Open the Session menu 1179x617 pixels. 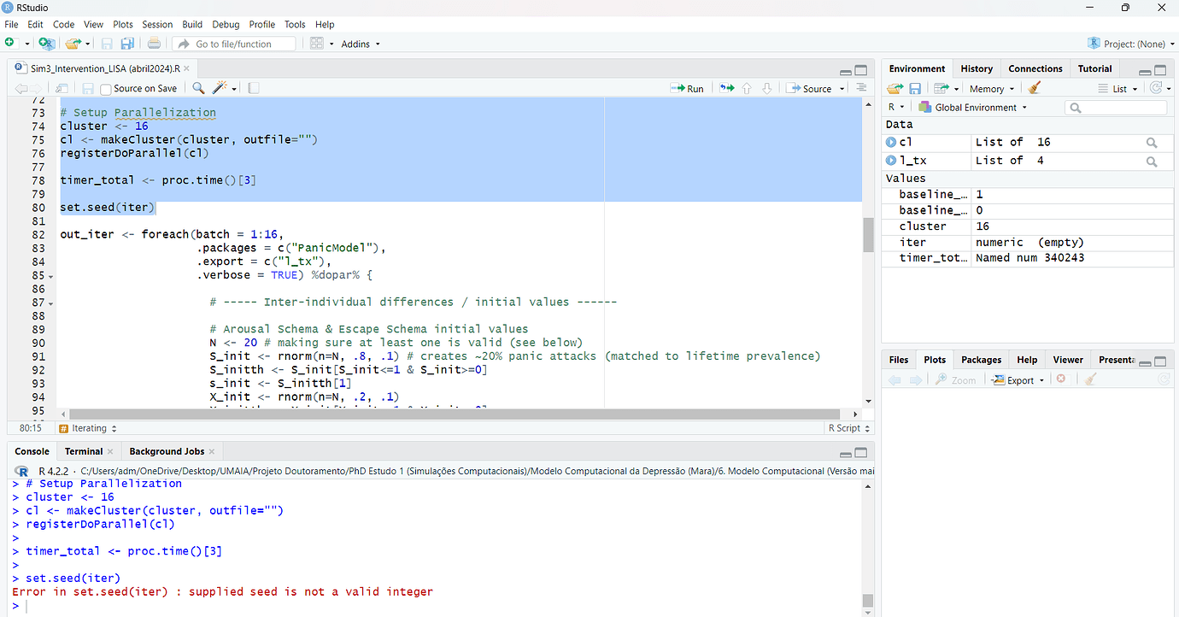point(157,24)
